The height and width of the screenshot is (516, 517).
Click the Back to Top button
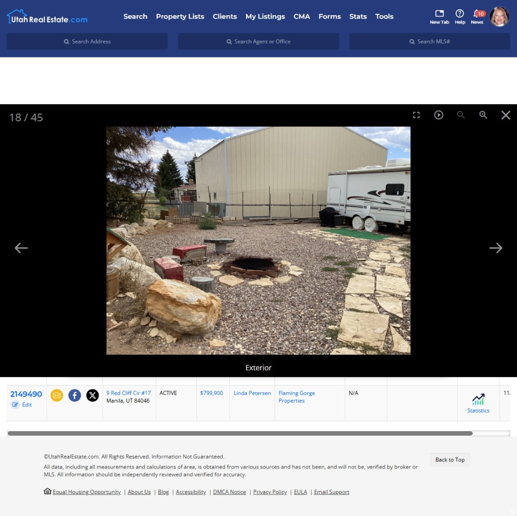(449, 459)
